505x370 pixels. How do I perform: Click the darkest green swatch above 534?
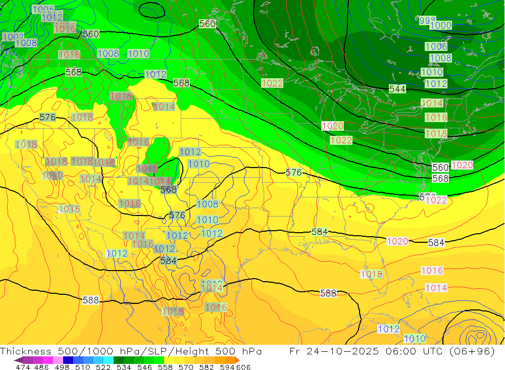coord(119,360)
